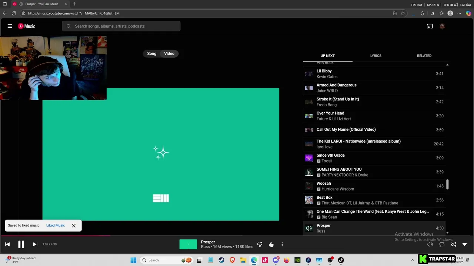Click now-playing speaker icon on Prosper row
Image resolution: width=474 pixels, height=266 pixels.
309,228
